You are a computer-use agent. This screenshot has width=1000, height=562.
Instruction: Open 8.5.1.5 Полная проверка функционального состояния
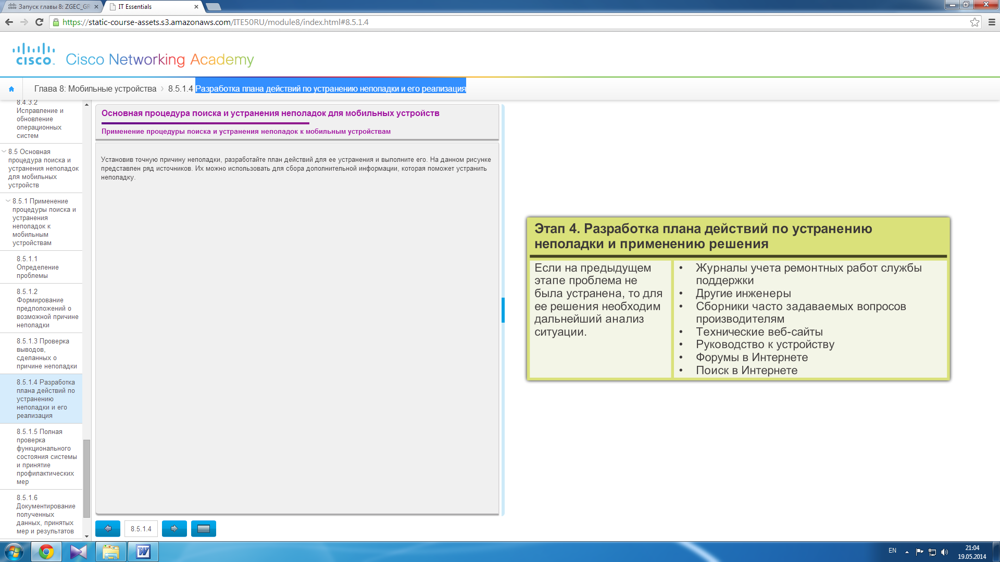click(41, 456)
